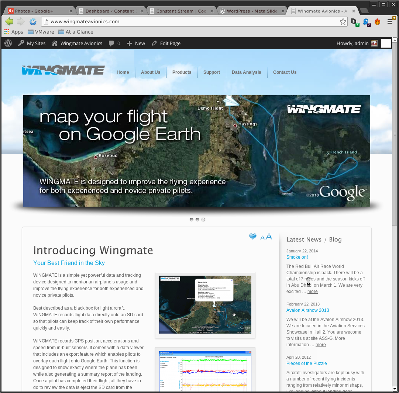This screenshot has width=399, height=393.
Task: Click the page scrollbar down arrow
Action: [x=395, y=389]
